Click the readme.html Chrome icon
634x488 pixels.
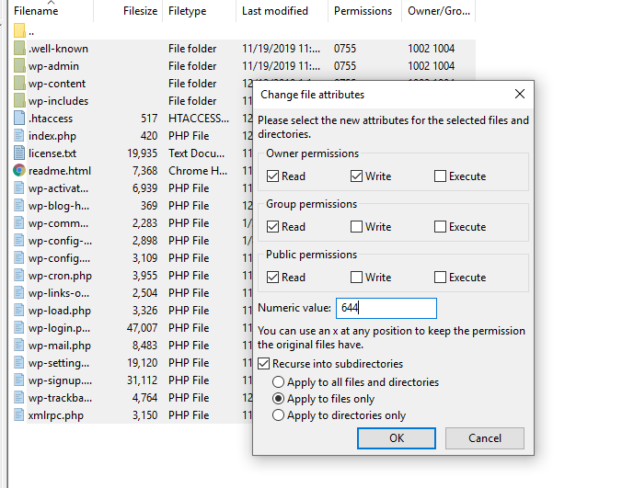pos(19,171)
